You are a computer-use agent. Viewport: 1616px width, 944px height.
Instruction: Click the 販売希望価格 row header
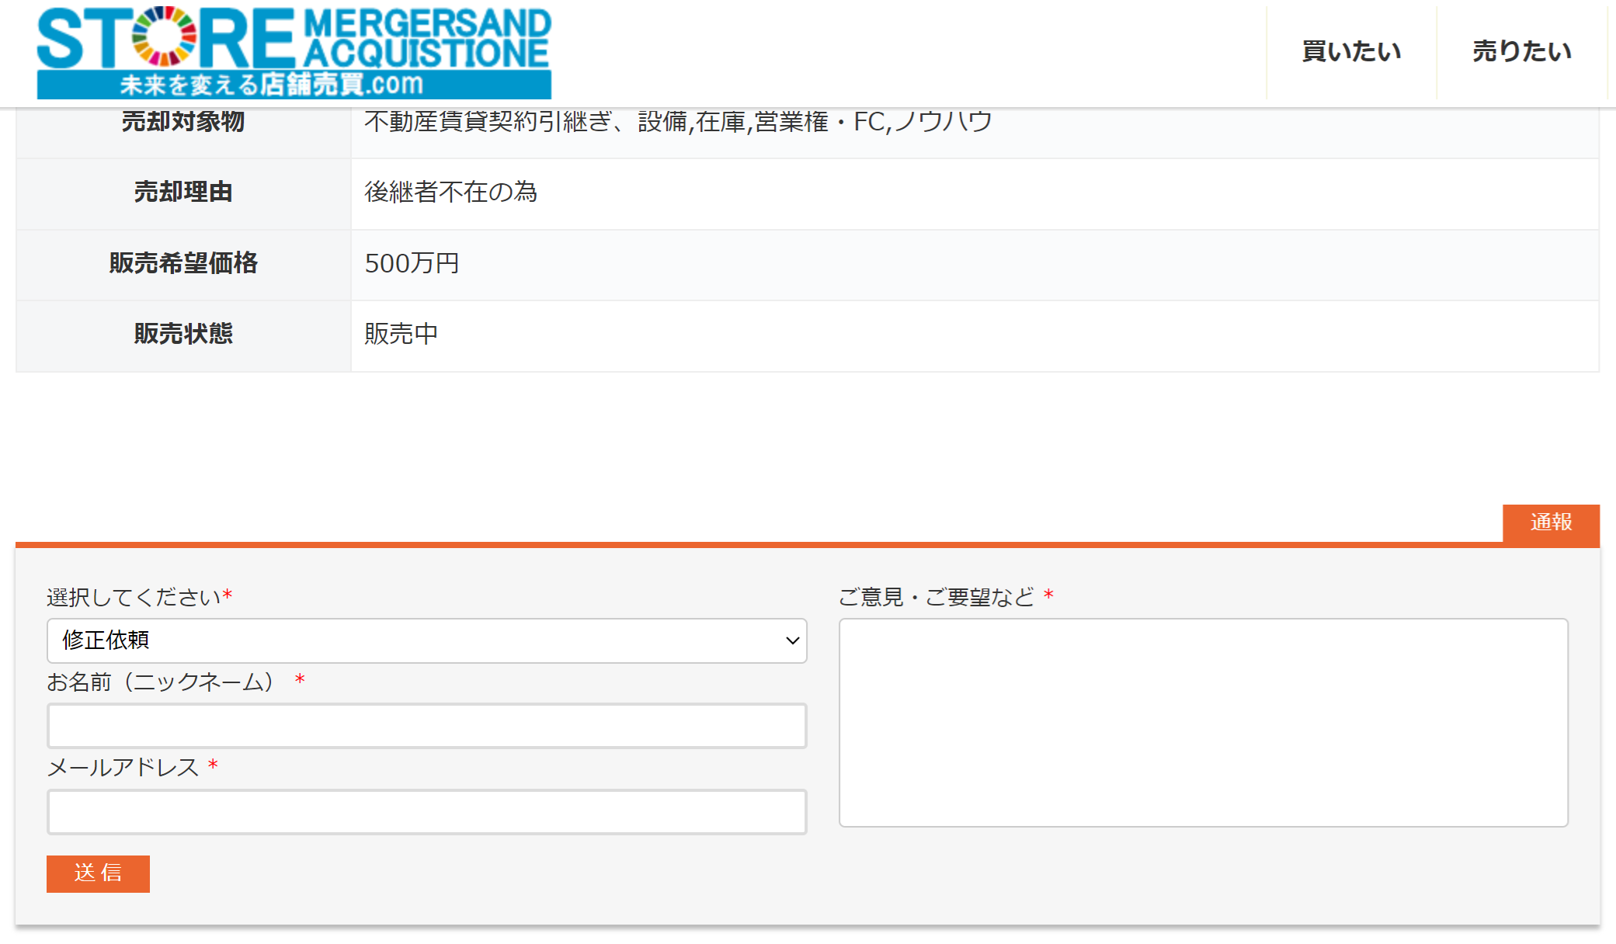(183, 263)
